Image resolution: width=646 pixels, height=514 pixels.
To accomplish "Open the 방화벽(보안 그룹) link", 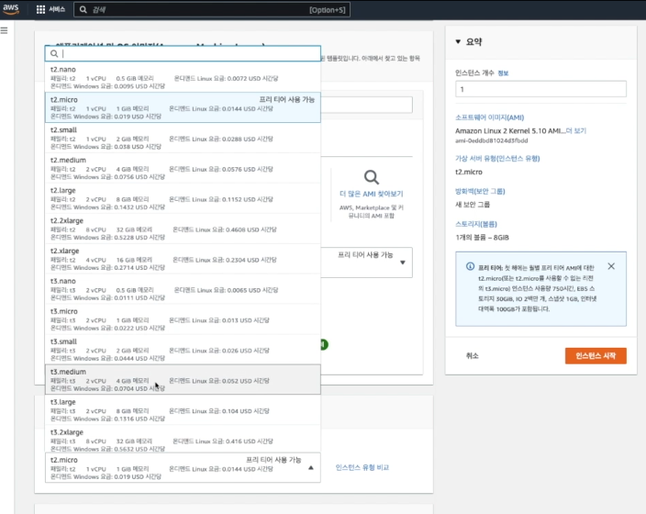I will pos(480,191).
